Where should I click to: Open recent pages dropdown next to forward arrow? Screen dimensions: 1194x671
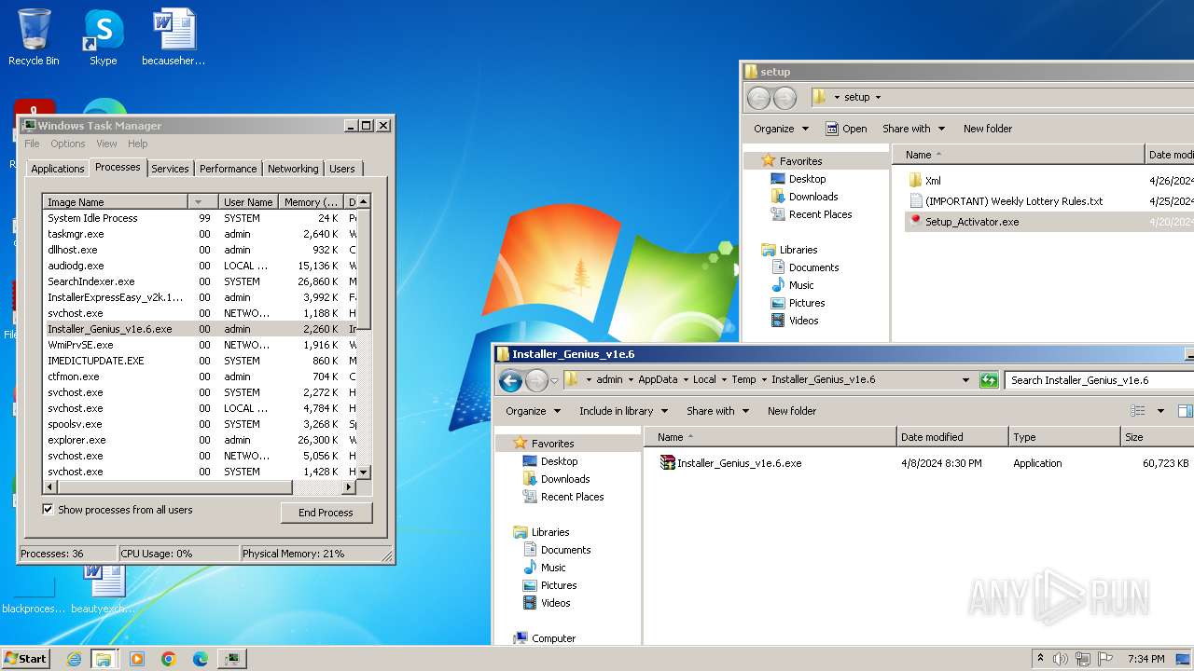click(554, 380)
